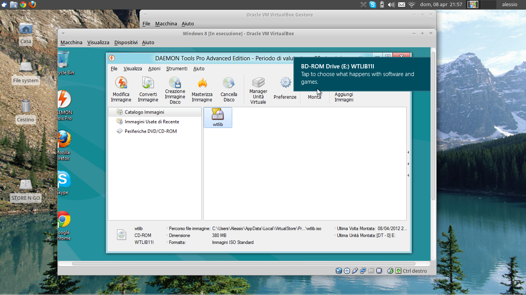Click the optical disc status icon in VirtualBox

(x=346, y=271)
